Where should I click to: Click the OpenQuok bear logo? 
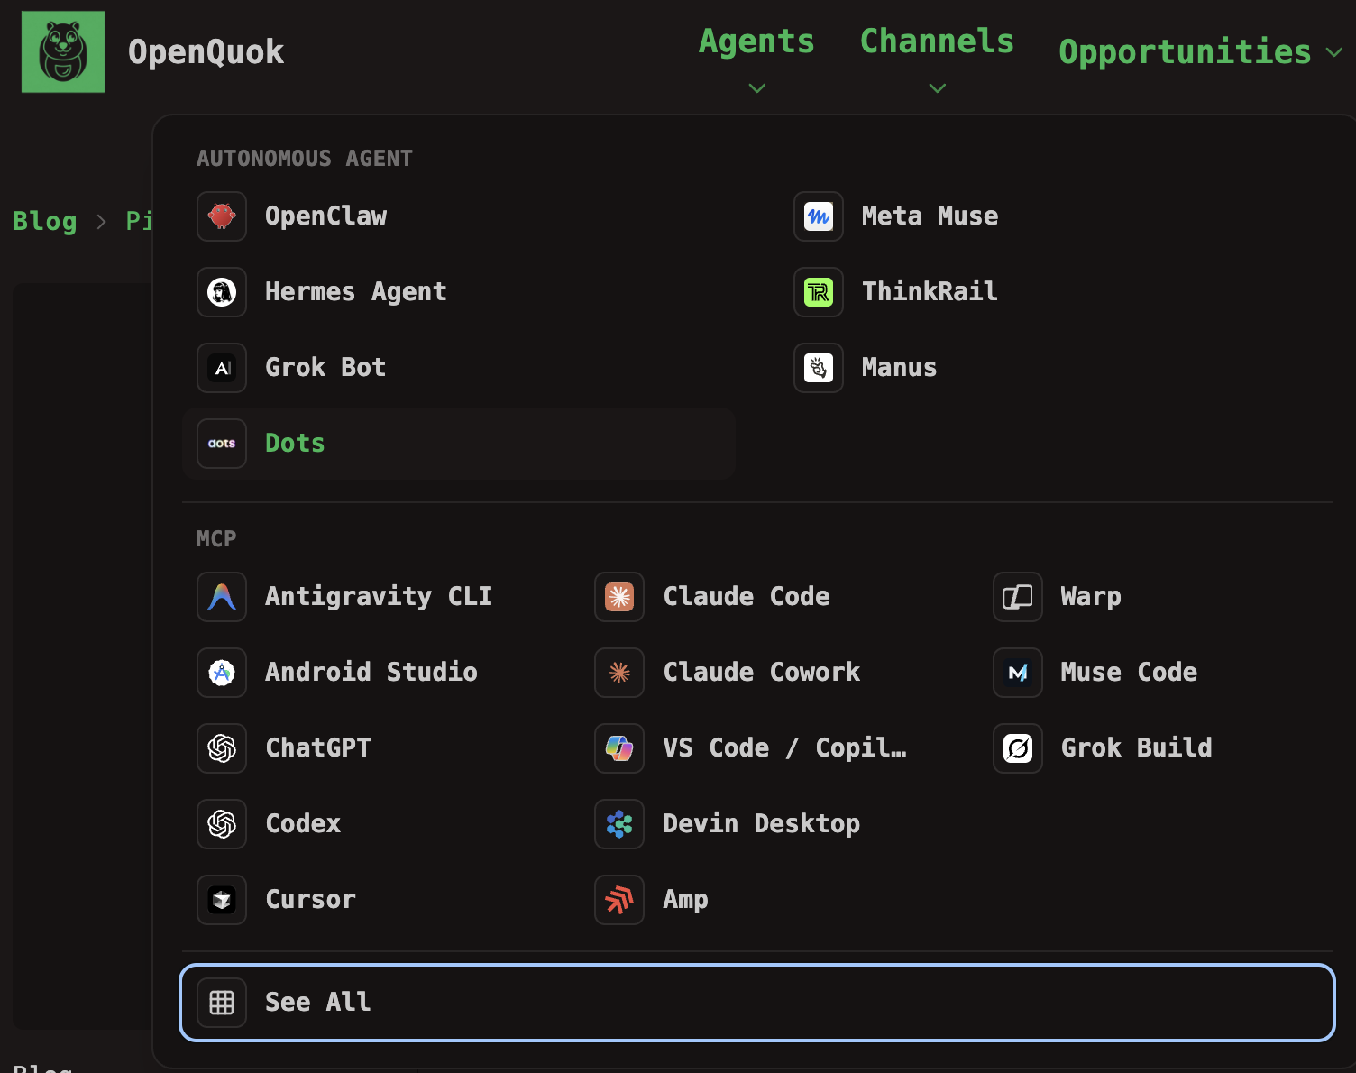click(x=63, y=51)
